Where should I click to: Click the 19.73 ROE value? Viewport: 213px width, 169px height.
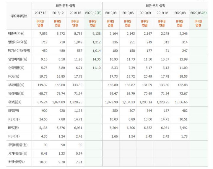[43, 76]
